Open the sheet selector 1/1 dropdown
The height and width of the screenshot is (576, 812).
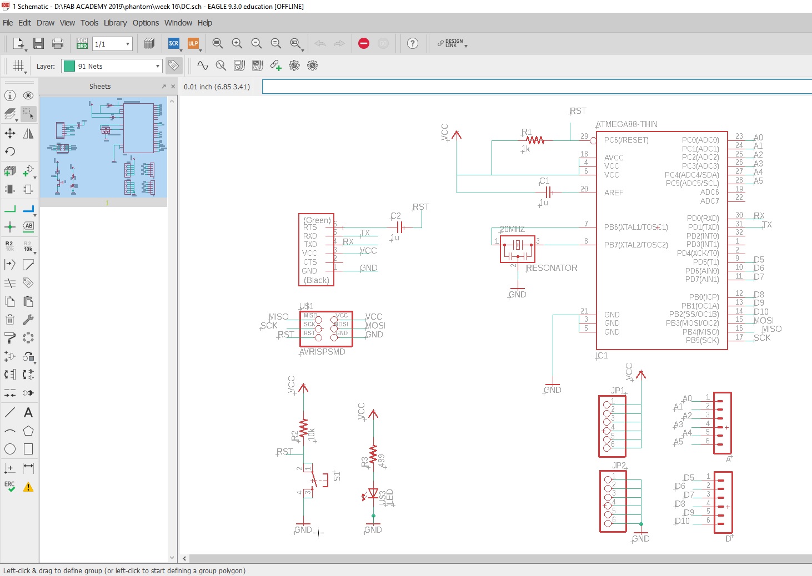pos(112,44)
